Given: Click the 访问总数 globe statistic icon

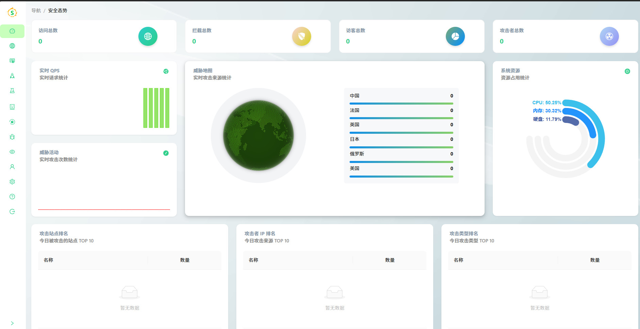Looking at the screenshot, I should pyautogui.click(x=148, y=36).
